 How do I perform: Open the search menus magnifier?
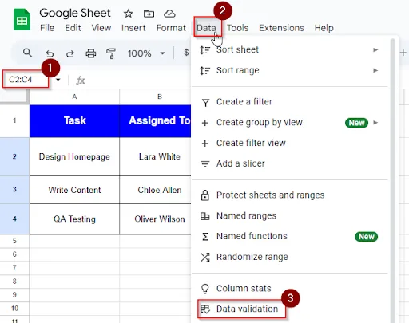tap(27, 53)
